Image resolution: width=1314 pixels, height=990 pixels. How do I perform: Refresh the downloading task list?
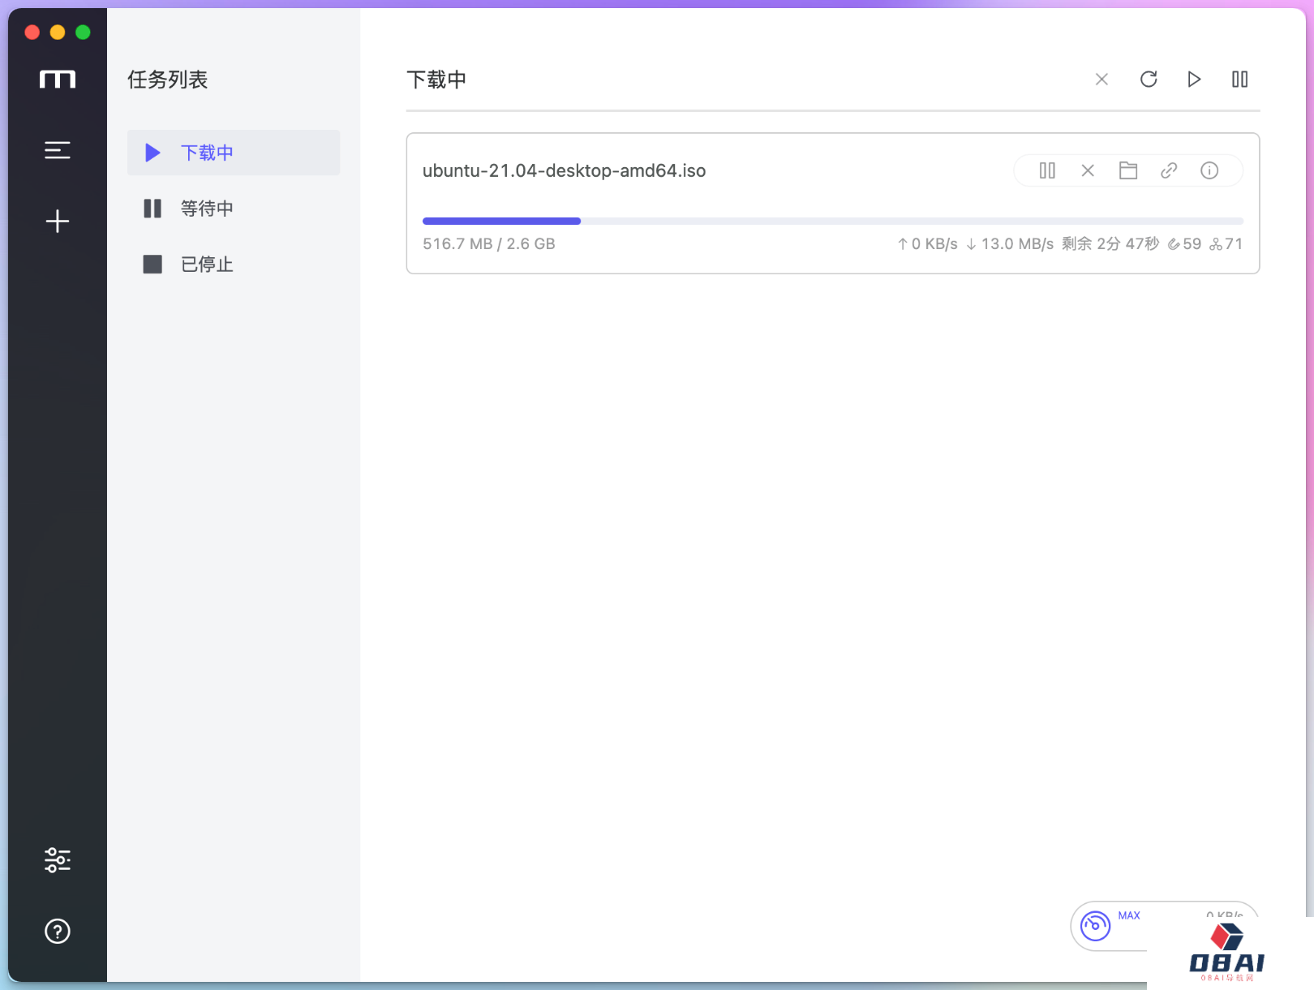(x=1149, y=80)
